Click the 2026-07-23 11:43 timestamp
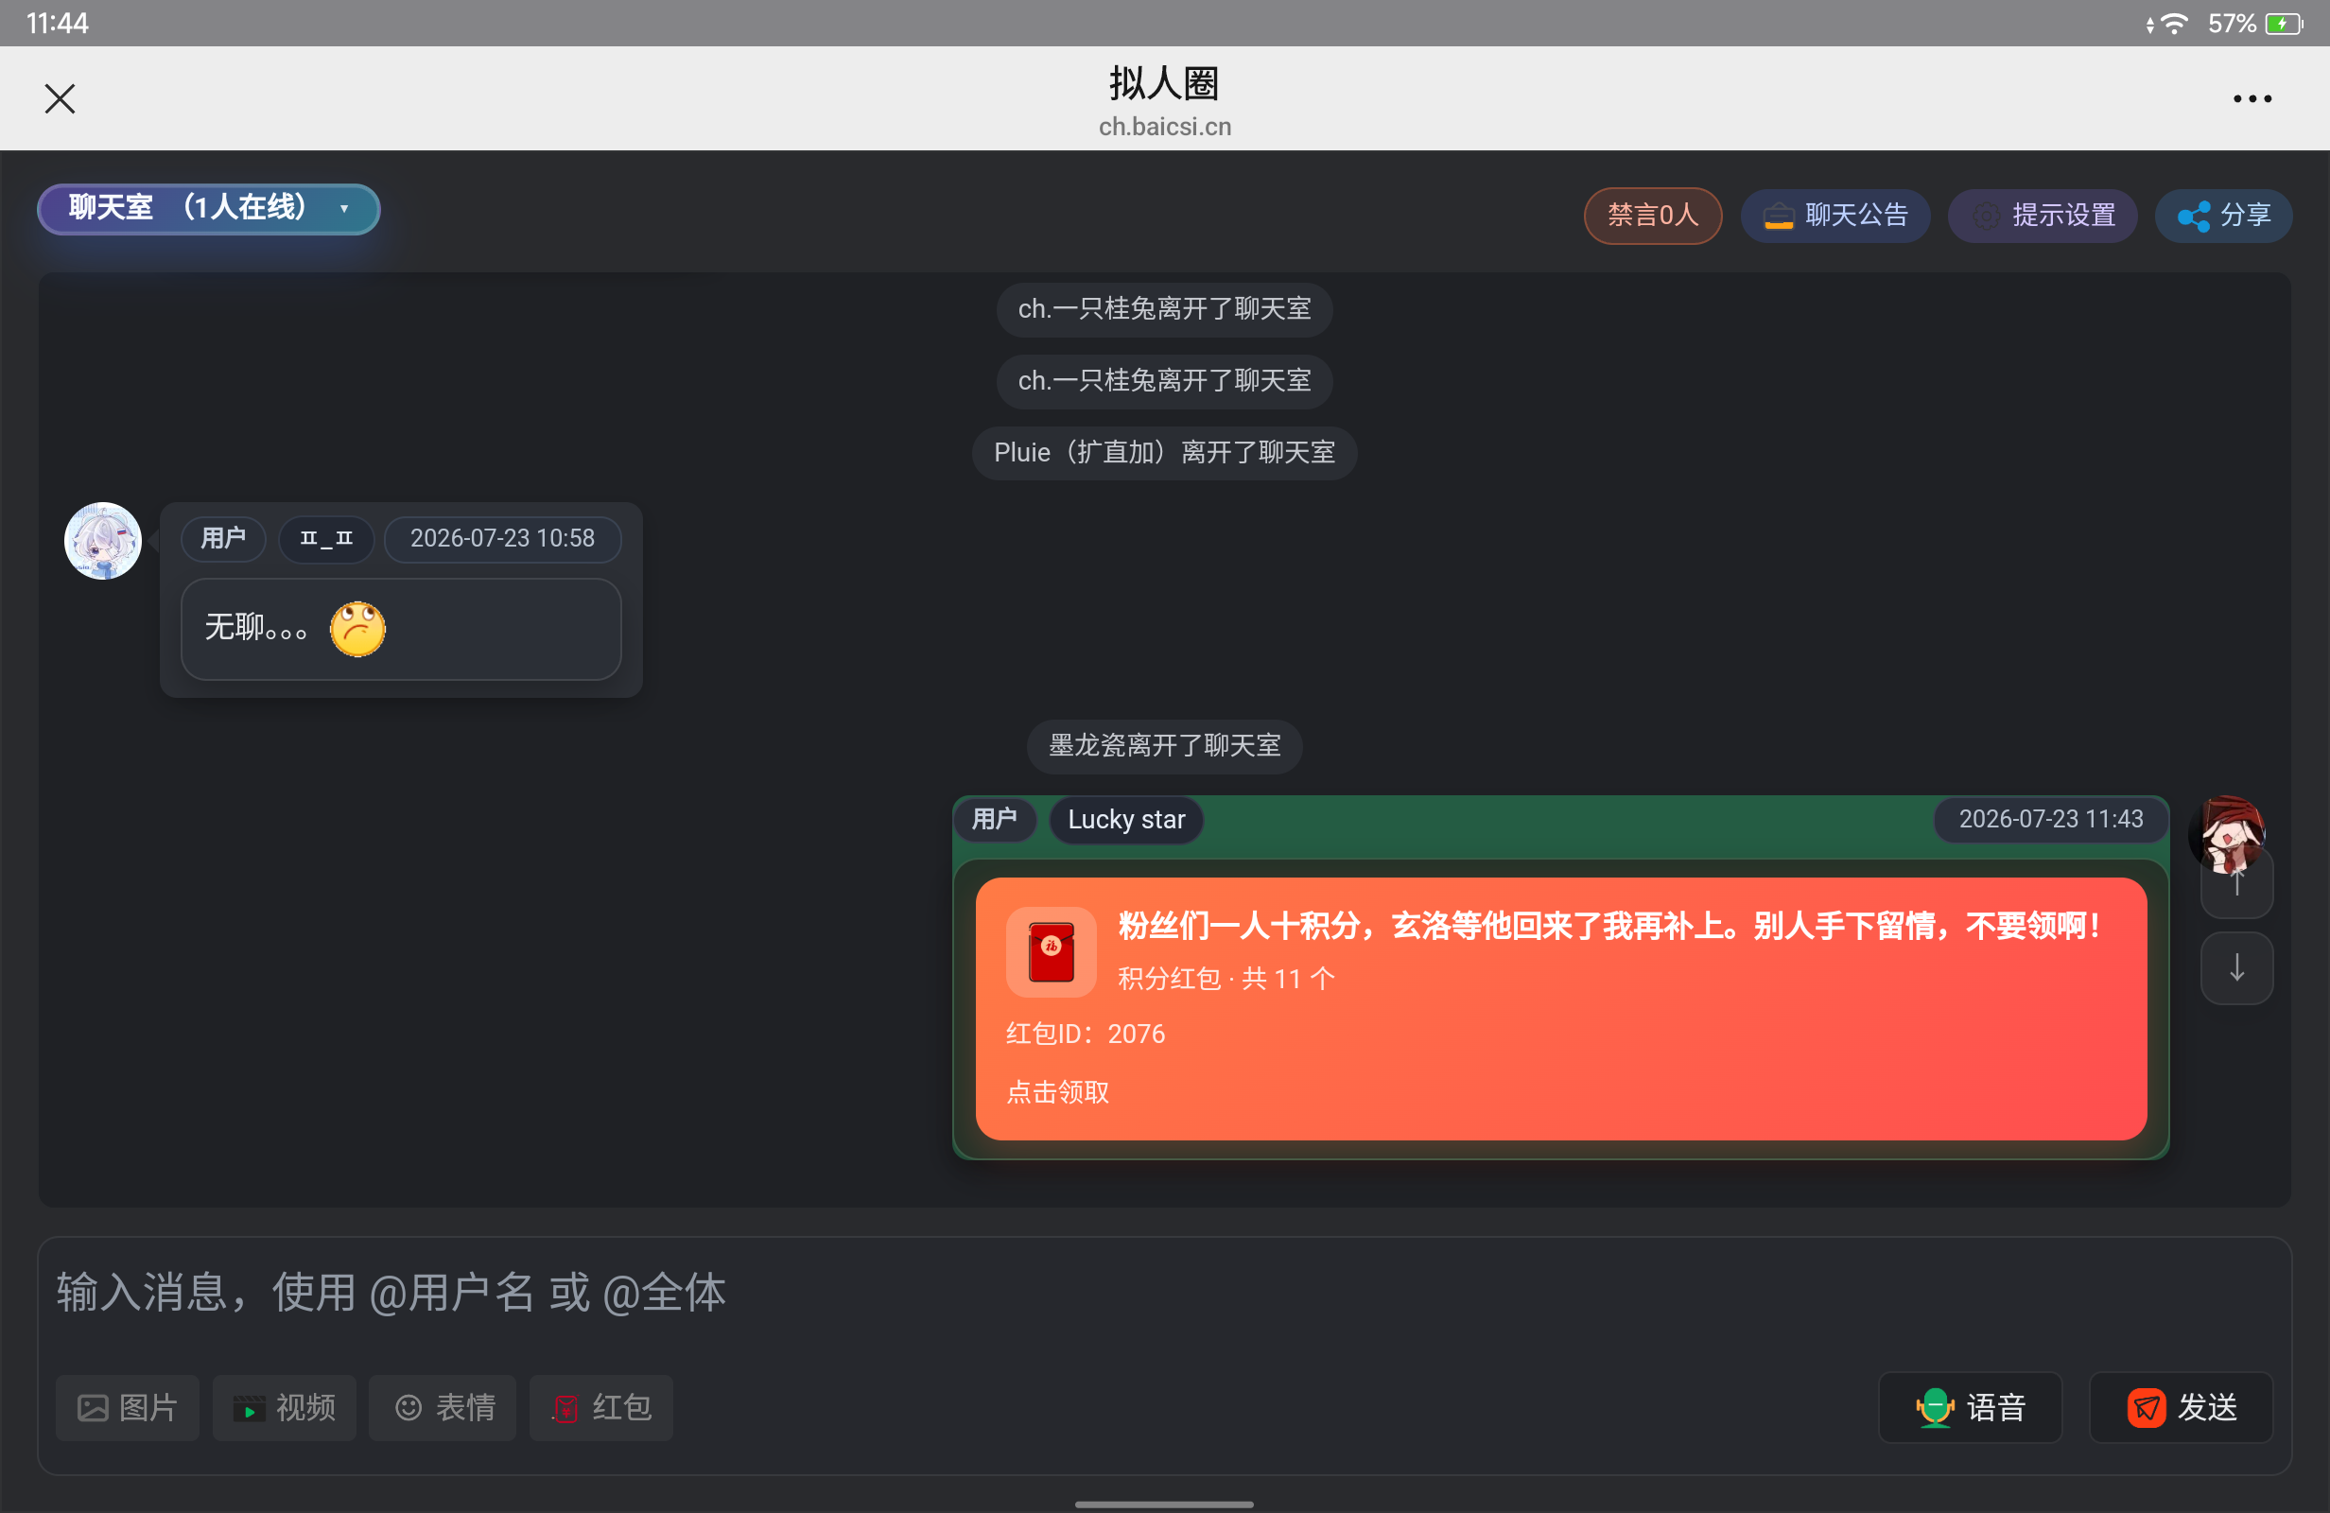This screenshot has height=1513, width=2330. (x=2051, y=819)
